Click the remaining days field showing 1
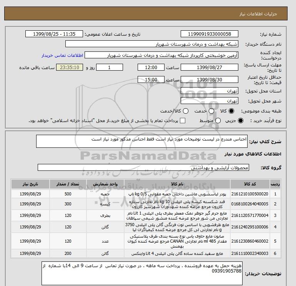296x286 pixels. point(110,67)
